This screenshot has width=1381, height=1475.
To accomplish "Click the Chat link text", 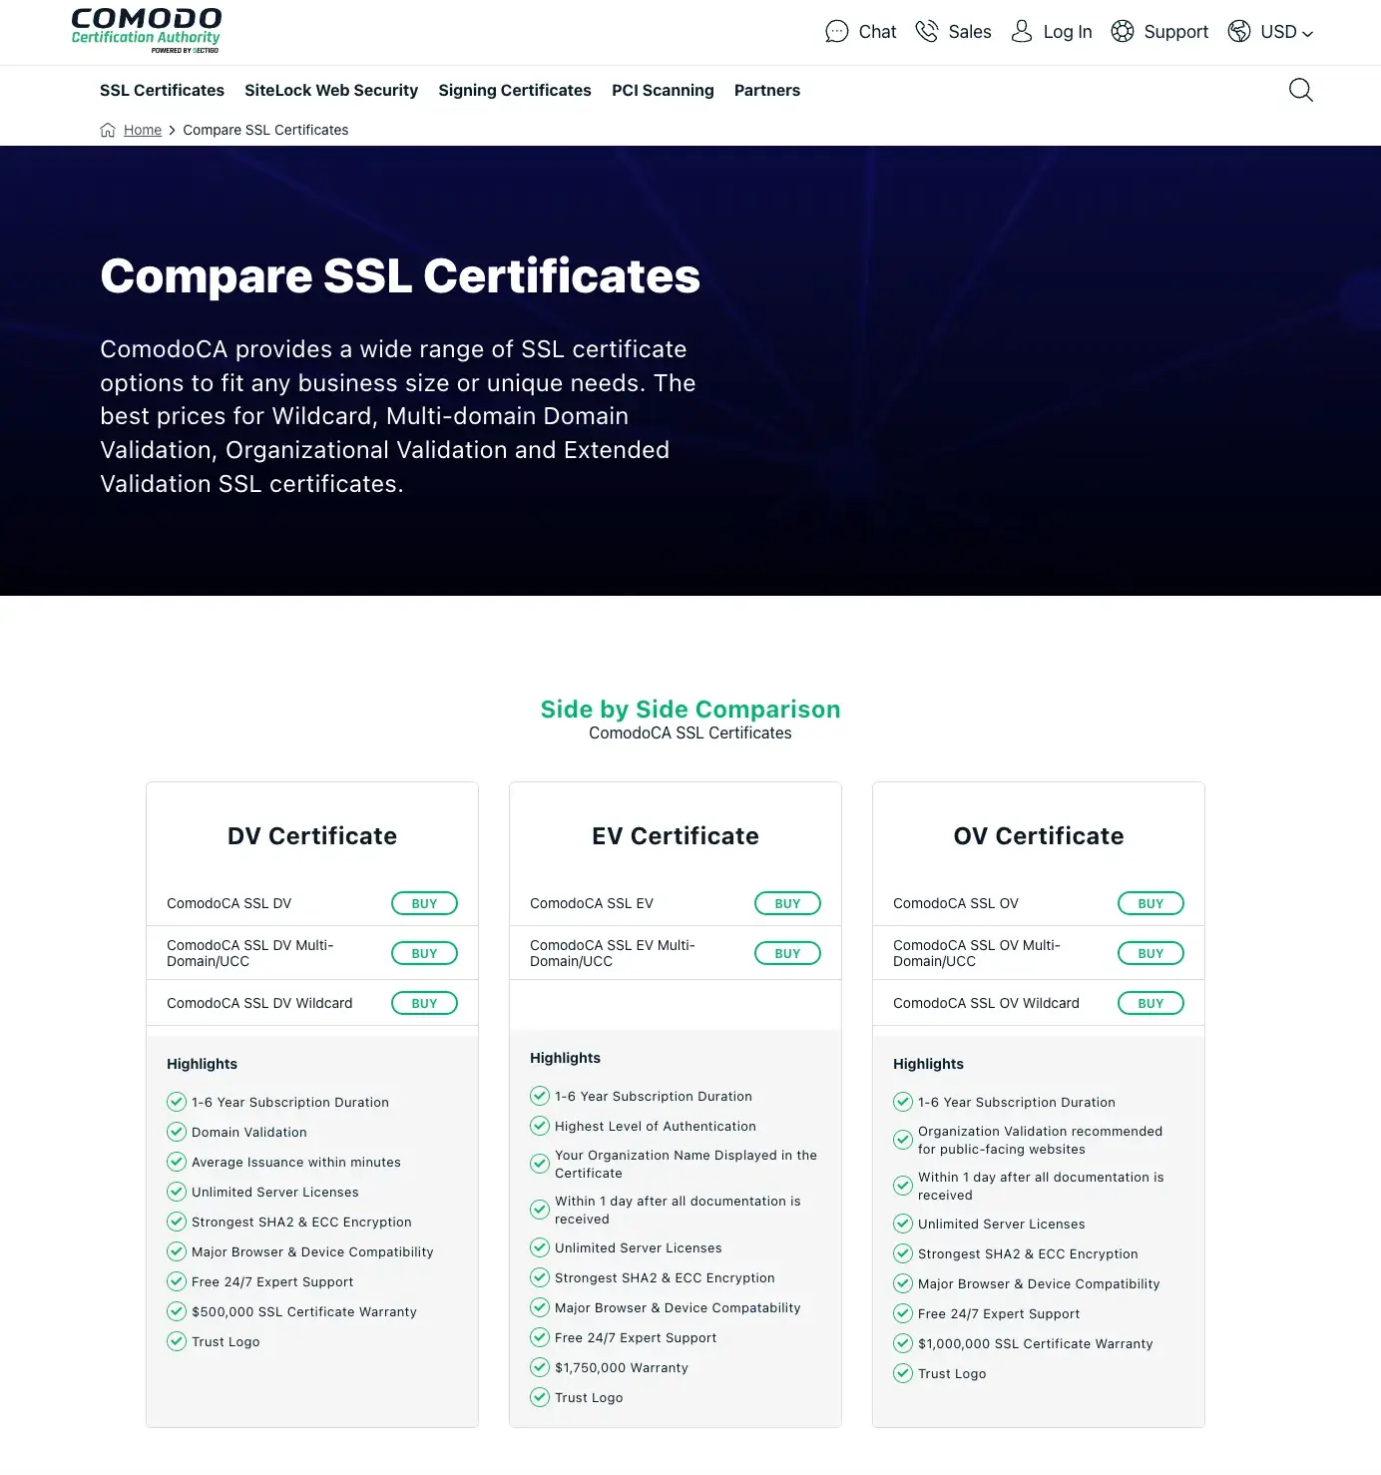I will coord(877,32).
